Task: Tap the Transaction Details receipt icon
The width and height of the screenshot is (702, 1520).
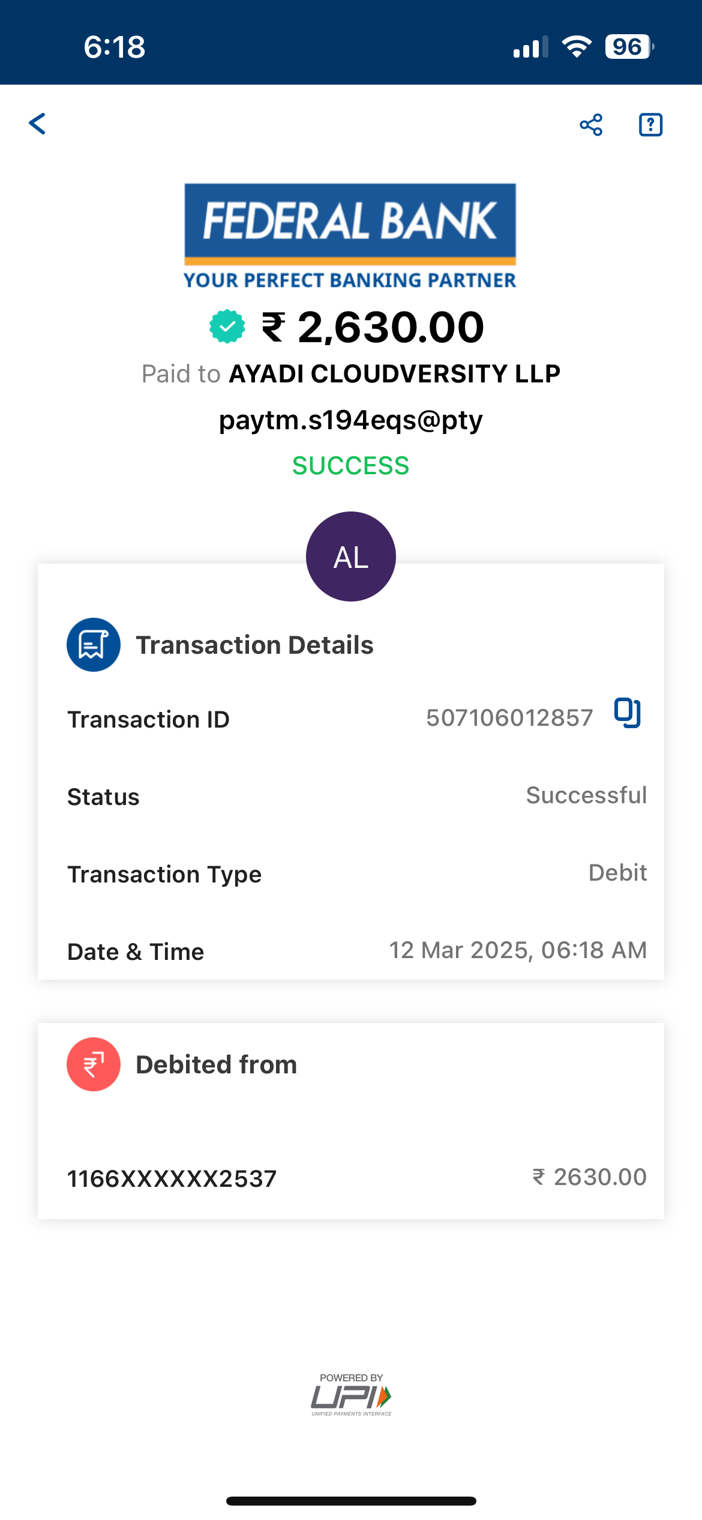Action: 94,645
